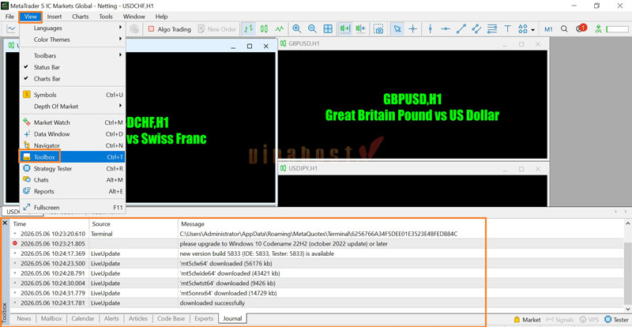Expand the Languages submenu
Screen dimensions: 632x327
tap(73, 28)
